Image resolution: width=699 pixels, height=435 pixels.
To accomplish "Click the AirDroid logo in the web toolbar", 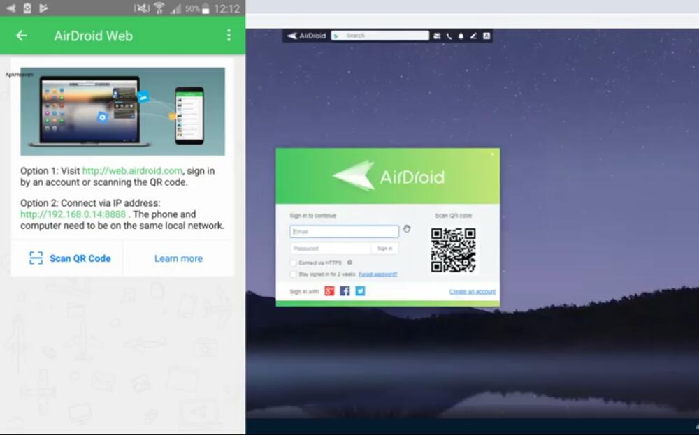I will click(x=307, y=36).
